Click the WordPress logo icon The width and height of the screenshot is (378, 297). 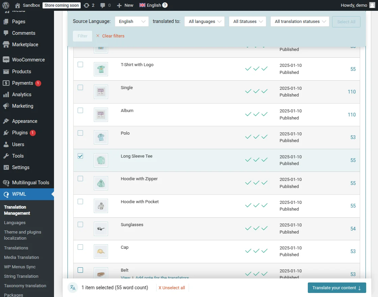(5, 5)
